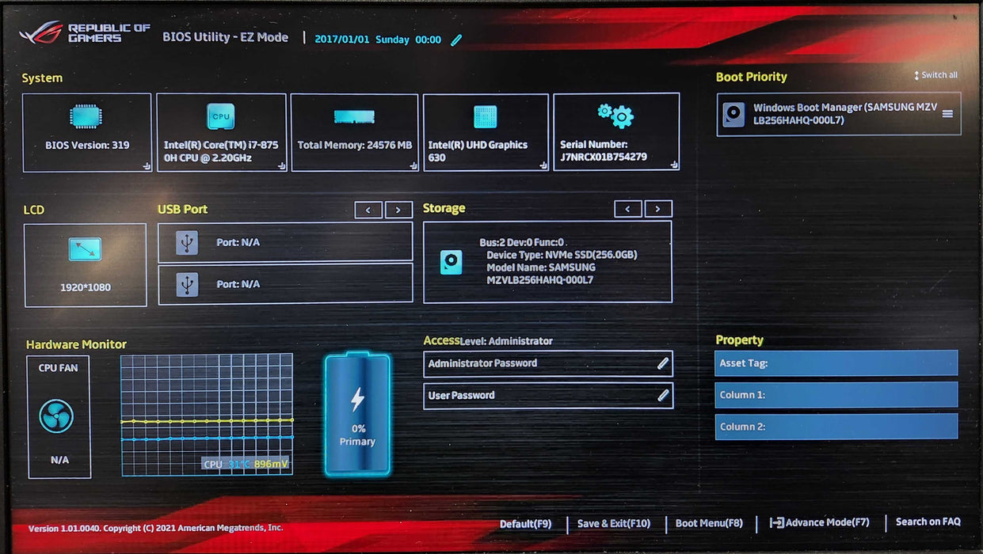Select the CPU icon in System
Image resolution: width=983 pixels, height=554 pixels.
220,116
